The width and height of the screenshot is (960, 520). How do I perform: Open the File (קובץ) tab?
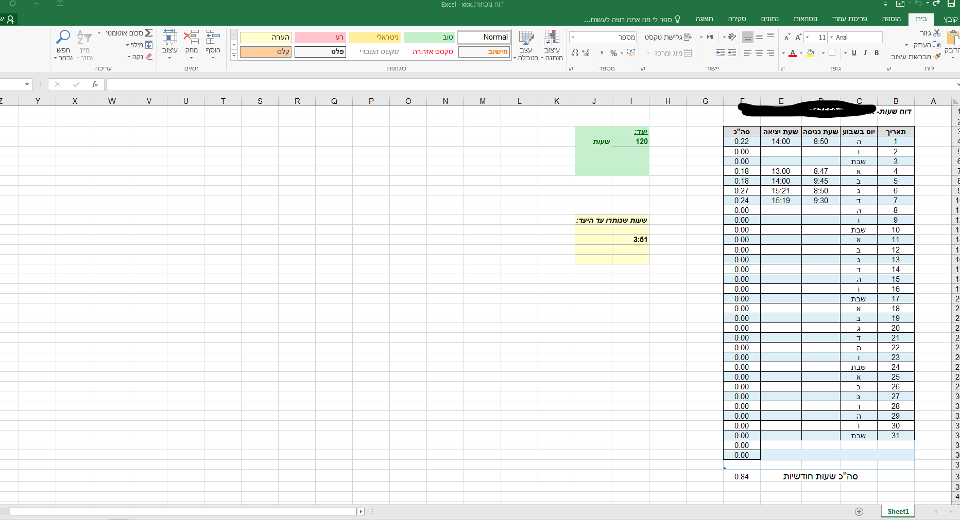(x=951, y=19)
